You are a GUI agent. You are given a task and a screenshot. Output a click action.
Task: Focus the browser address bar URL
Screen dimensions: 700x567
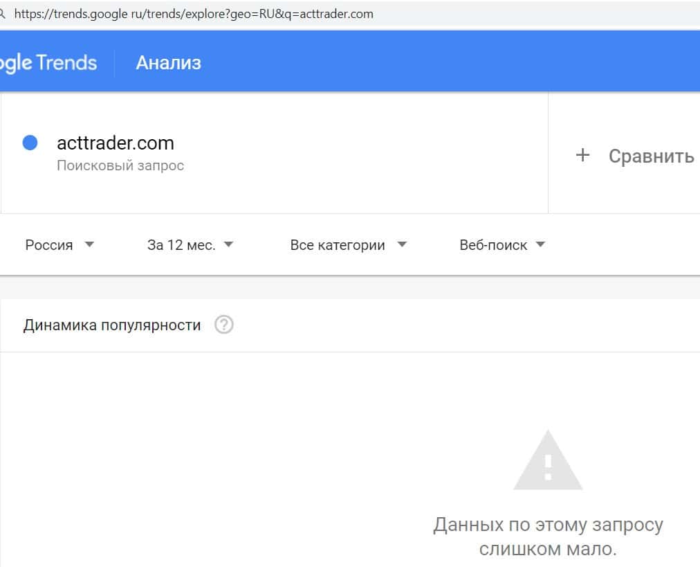coord(194,13)
